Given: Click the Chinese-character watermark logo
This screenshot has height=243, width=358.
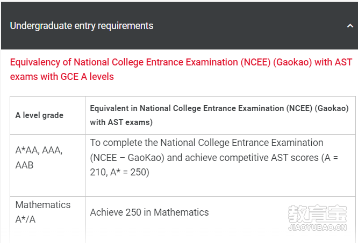Looking at the screenshot, I should (x=317, y=214).
